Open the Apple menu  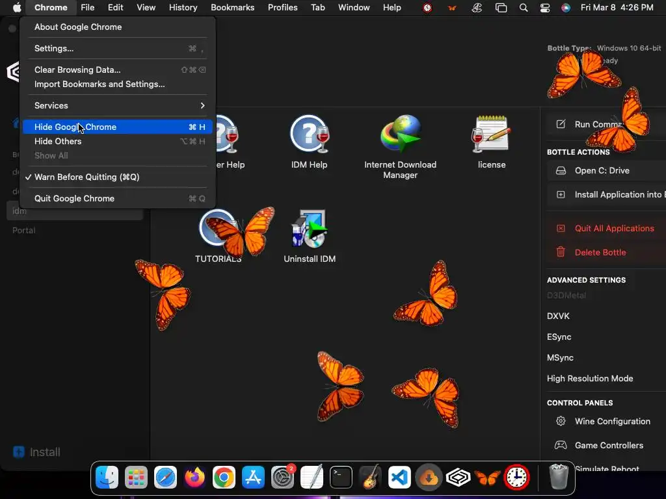16,7
